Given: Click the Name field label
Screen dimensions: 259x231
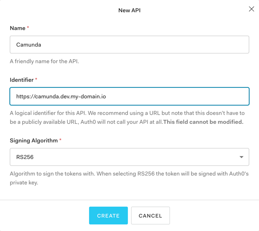Looking at the screenshot, I should point(17,28).
